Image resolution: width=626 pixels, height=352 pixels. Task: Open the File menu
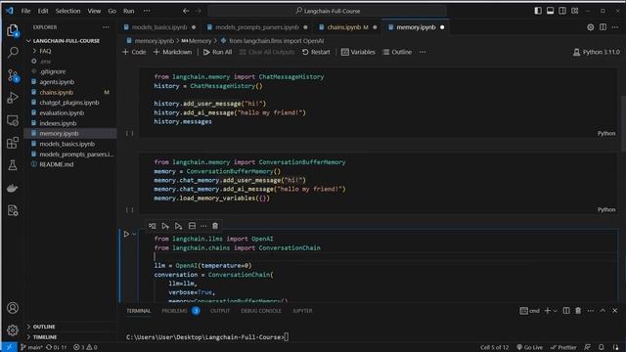(26, 11)
